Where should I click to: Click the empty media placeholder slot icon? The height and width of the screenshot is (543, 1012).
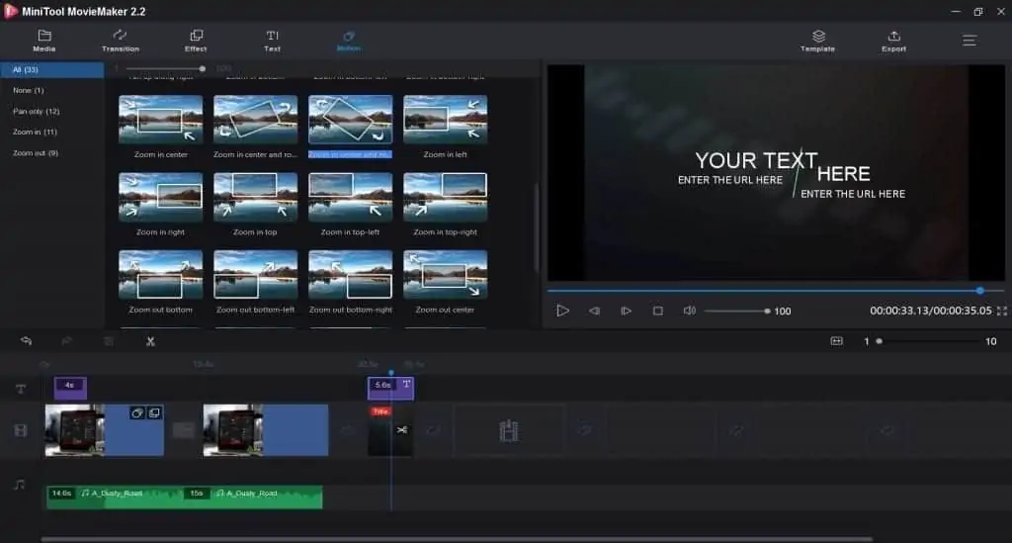click(509, 430)
